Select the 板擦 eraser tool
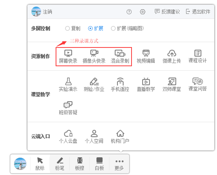The image size is (217, 175). (x=80, y=164)
